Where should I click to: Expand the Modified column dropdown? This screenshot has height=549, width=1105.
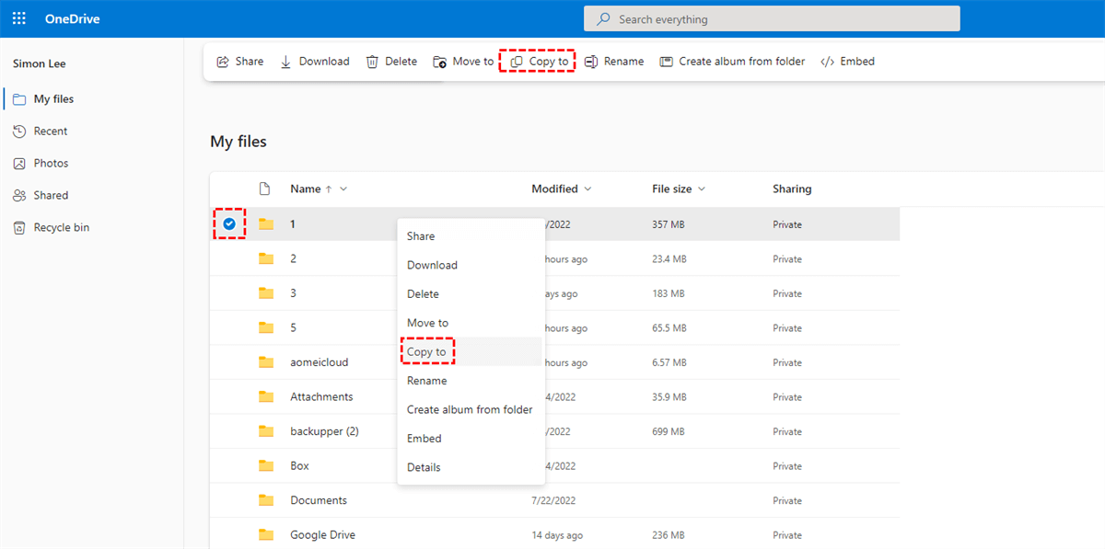587,189
